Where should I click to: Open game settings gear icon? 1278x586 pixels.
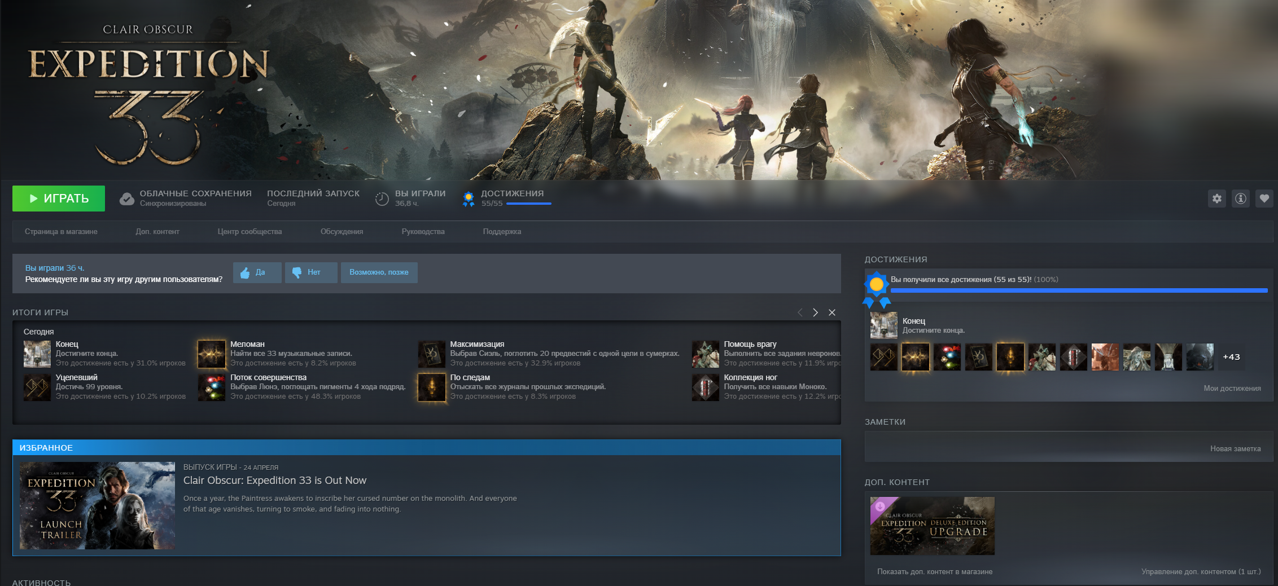coord(1217,199)
